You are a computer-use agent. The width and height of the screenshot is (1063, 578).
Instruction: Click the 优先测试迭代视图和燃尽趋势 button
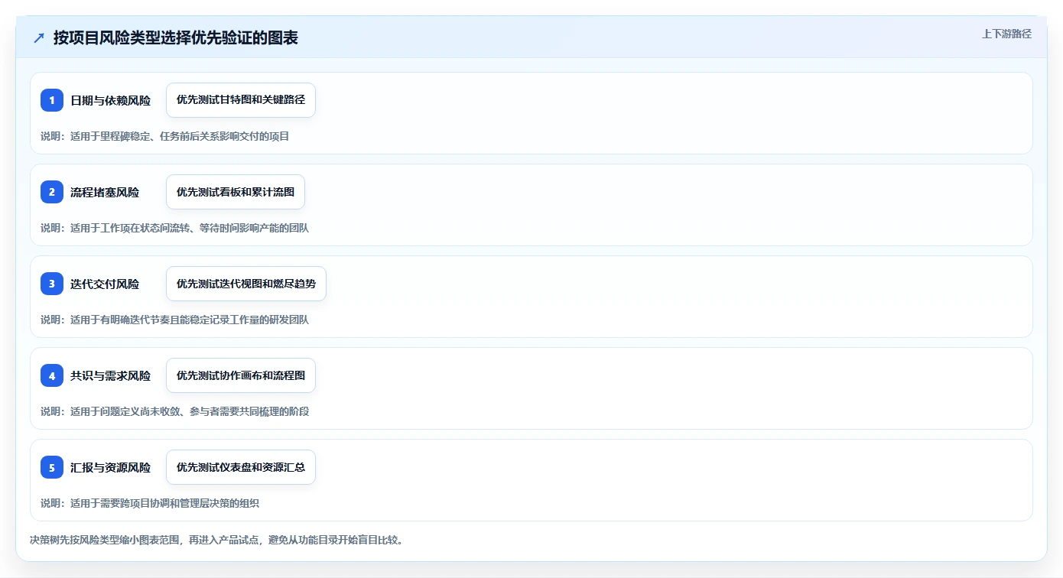[x=246, y=284]
